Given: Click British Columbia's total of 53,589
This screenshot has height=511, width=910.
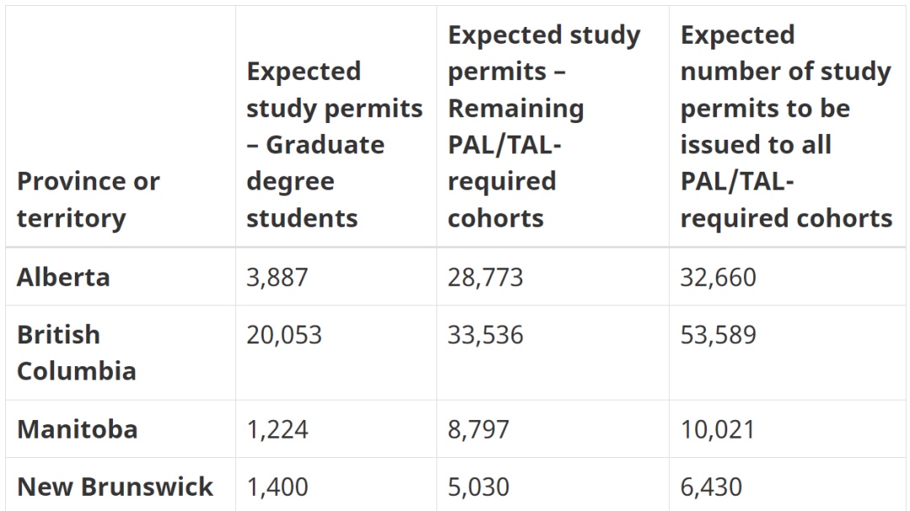Looking at the screenshot, I should (718, 335).
